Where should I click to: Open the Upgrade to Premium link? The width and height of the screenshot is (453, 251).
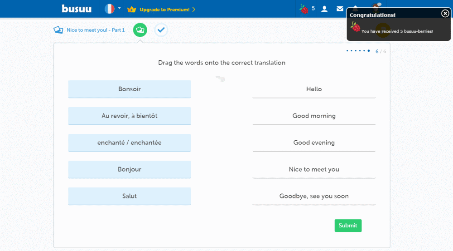pos(167,10)
